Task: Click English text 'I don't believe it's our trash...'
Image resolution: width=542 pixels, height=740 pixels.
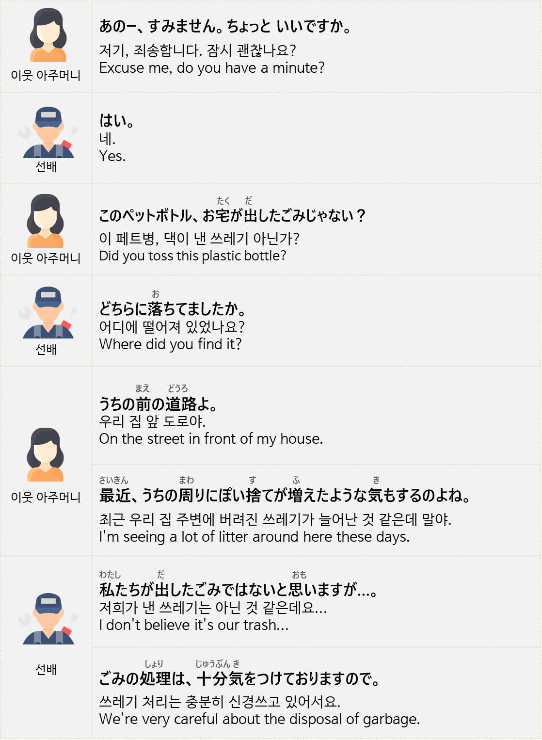Action: (x=193, y=625)
